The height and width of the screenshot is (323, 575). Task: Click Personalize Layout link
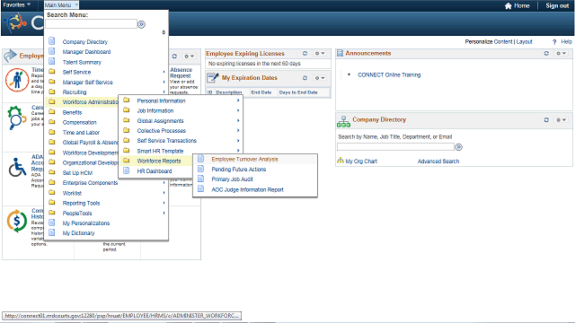524,42
